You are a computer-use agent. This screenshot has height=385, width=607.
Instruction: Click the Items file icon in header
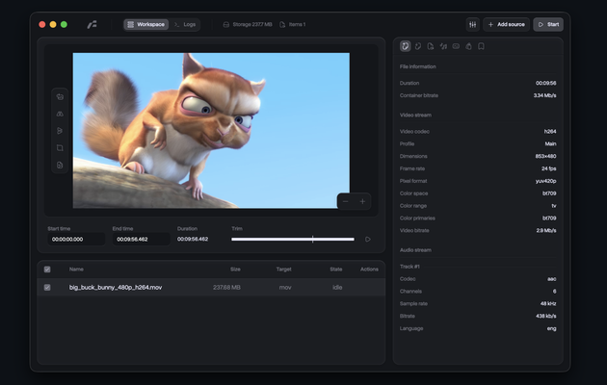[x=282, y=24]
